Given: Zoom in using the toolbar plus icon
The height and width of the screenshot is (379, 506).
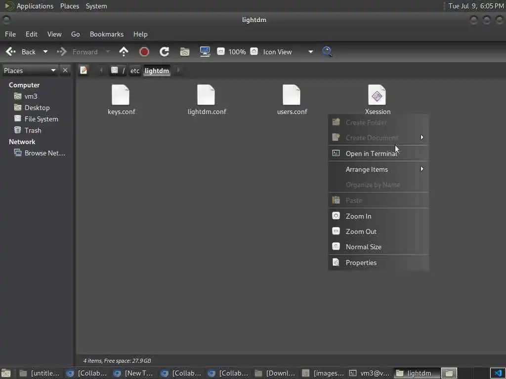Looking at the screenshot, I should coord(254,51).
